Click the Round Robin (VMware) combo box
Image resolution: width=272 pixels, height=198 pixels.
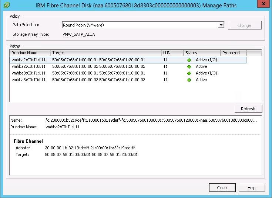pos(143,25)
